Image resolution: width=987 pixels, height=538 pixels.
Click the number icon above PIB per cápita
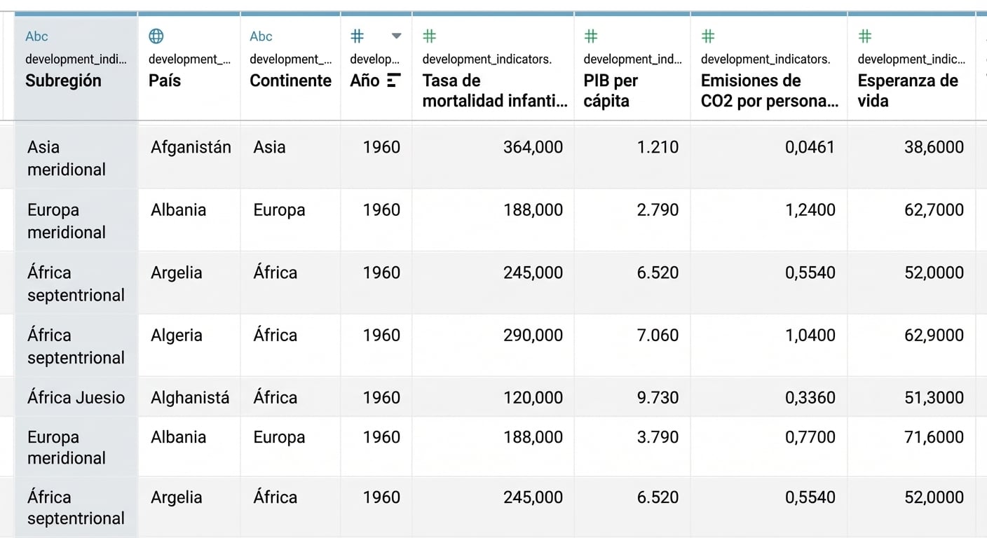click(591, 36)
